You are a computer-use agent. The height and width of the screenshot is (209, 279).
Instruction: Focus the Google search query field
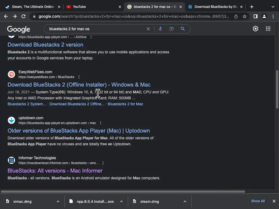click(x=96, y=29)
